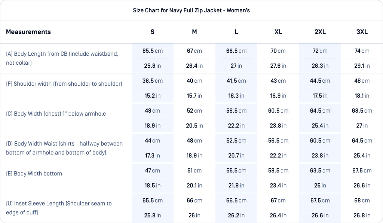The image size is (383, 223).
Task: Select the L size column header
Action: coord(236,32)
